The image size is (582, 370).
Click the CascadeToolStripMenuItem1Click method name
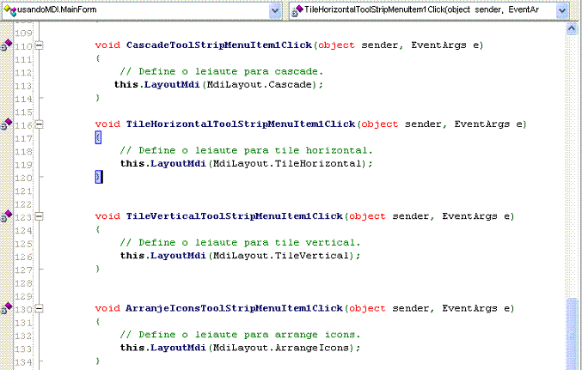point(219,45)
